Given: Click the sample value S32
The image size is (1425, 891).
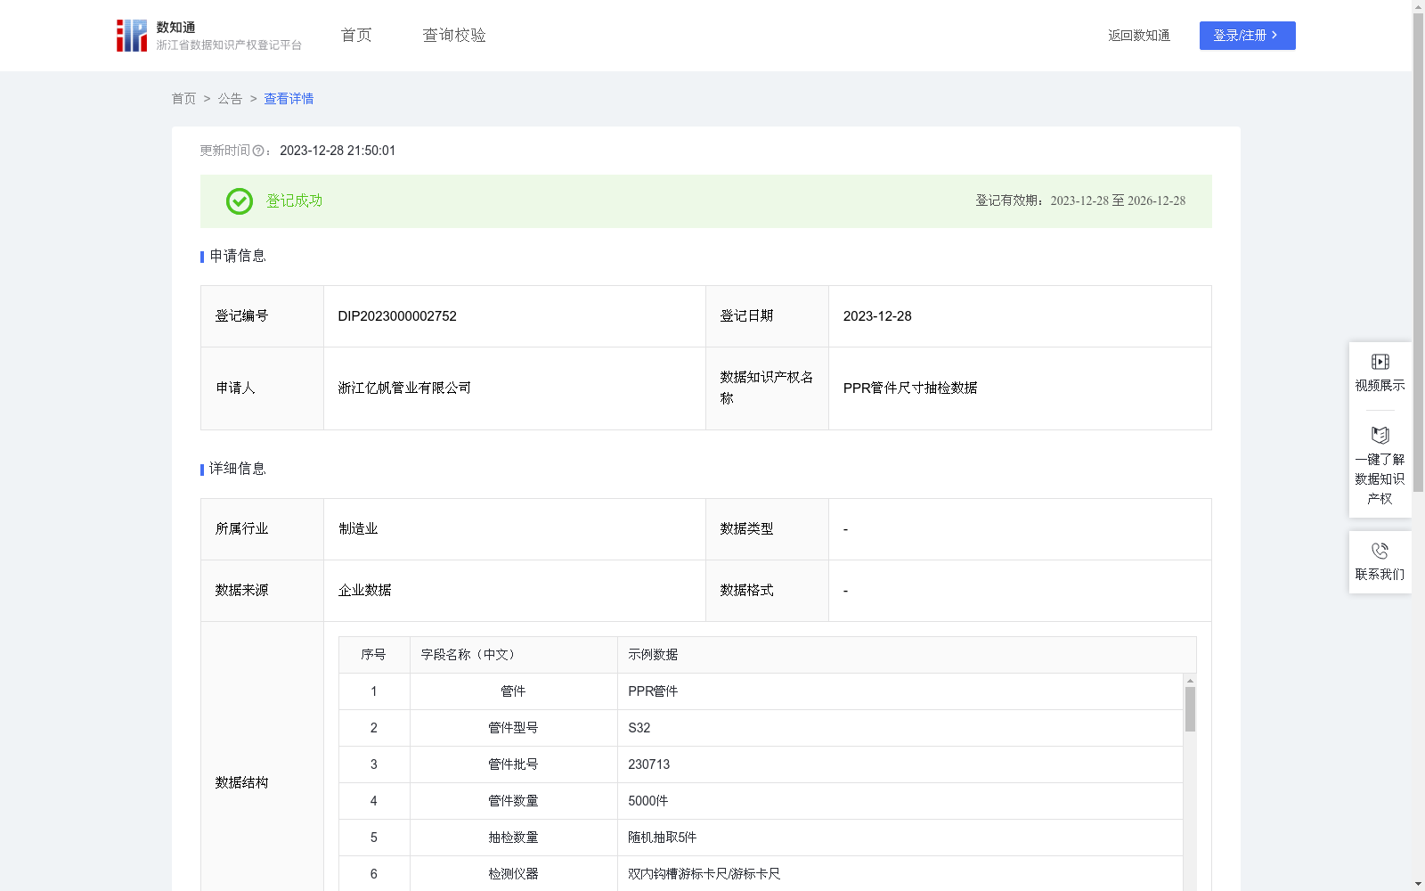Looking at the screenshot, I should [639, 728].
